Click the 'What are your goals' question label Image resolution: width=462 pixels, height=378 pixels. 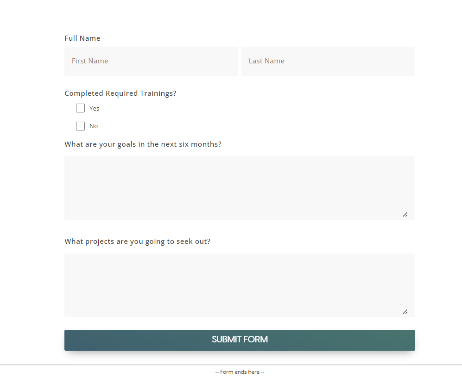(143, 144)
